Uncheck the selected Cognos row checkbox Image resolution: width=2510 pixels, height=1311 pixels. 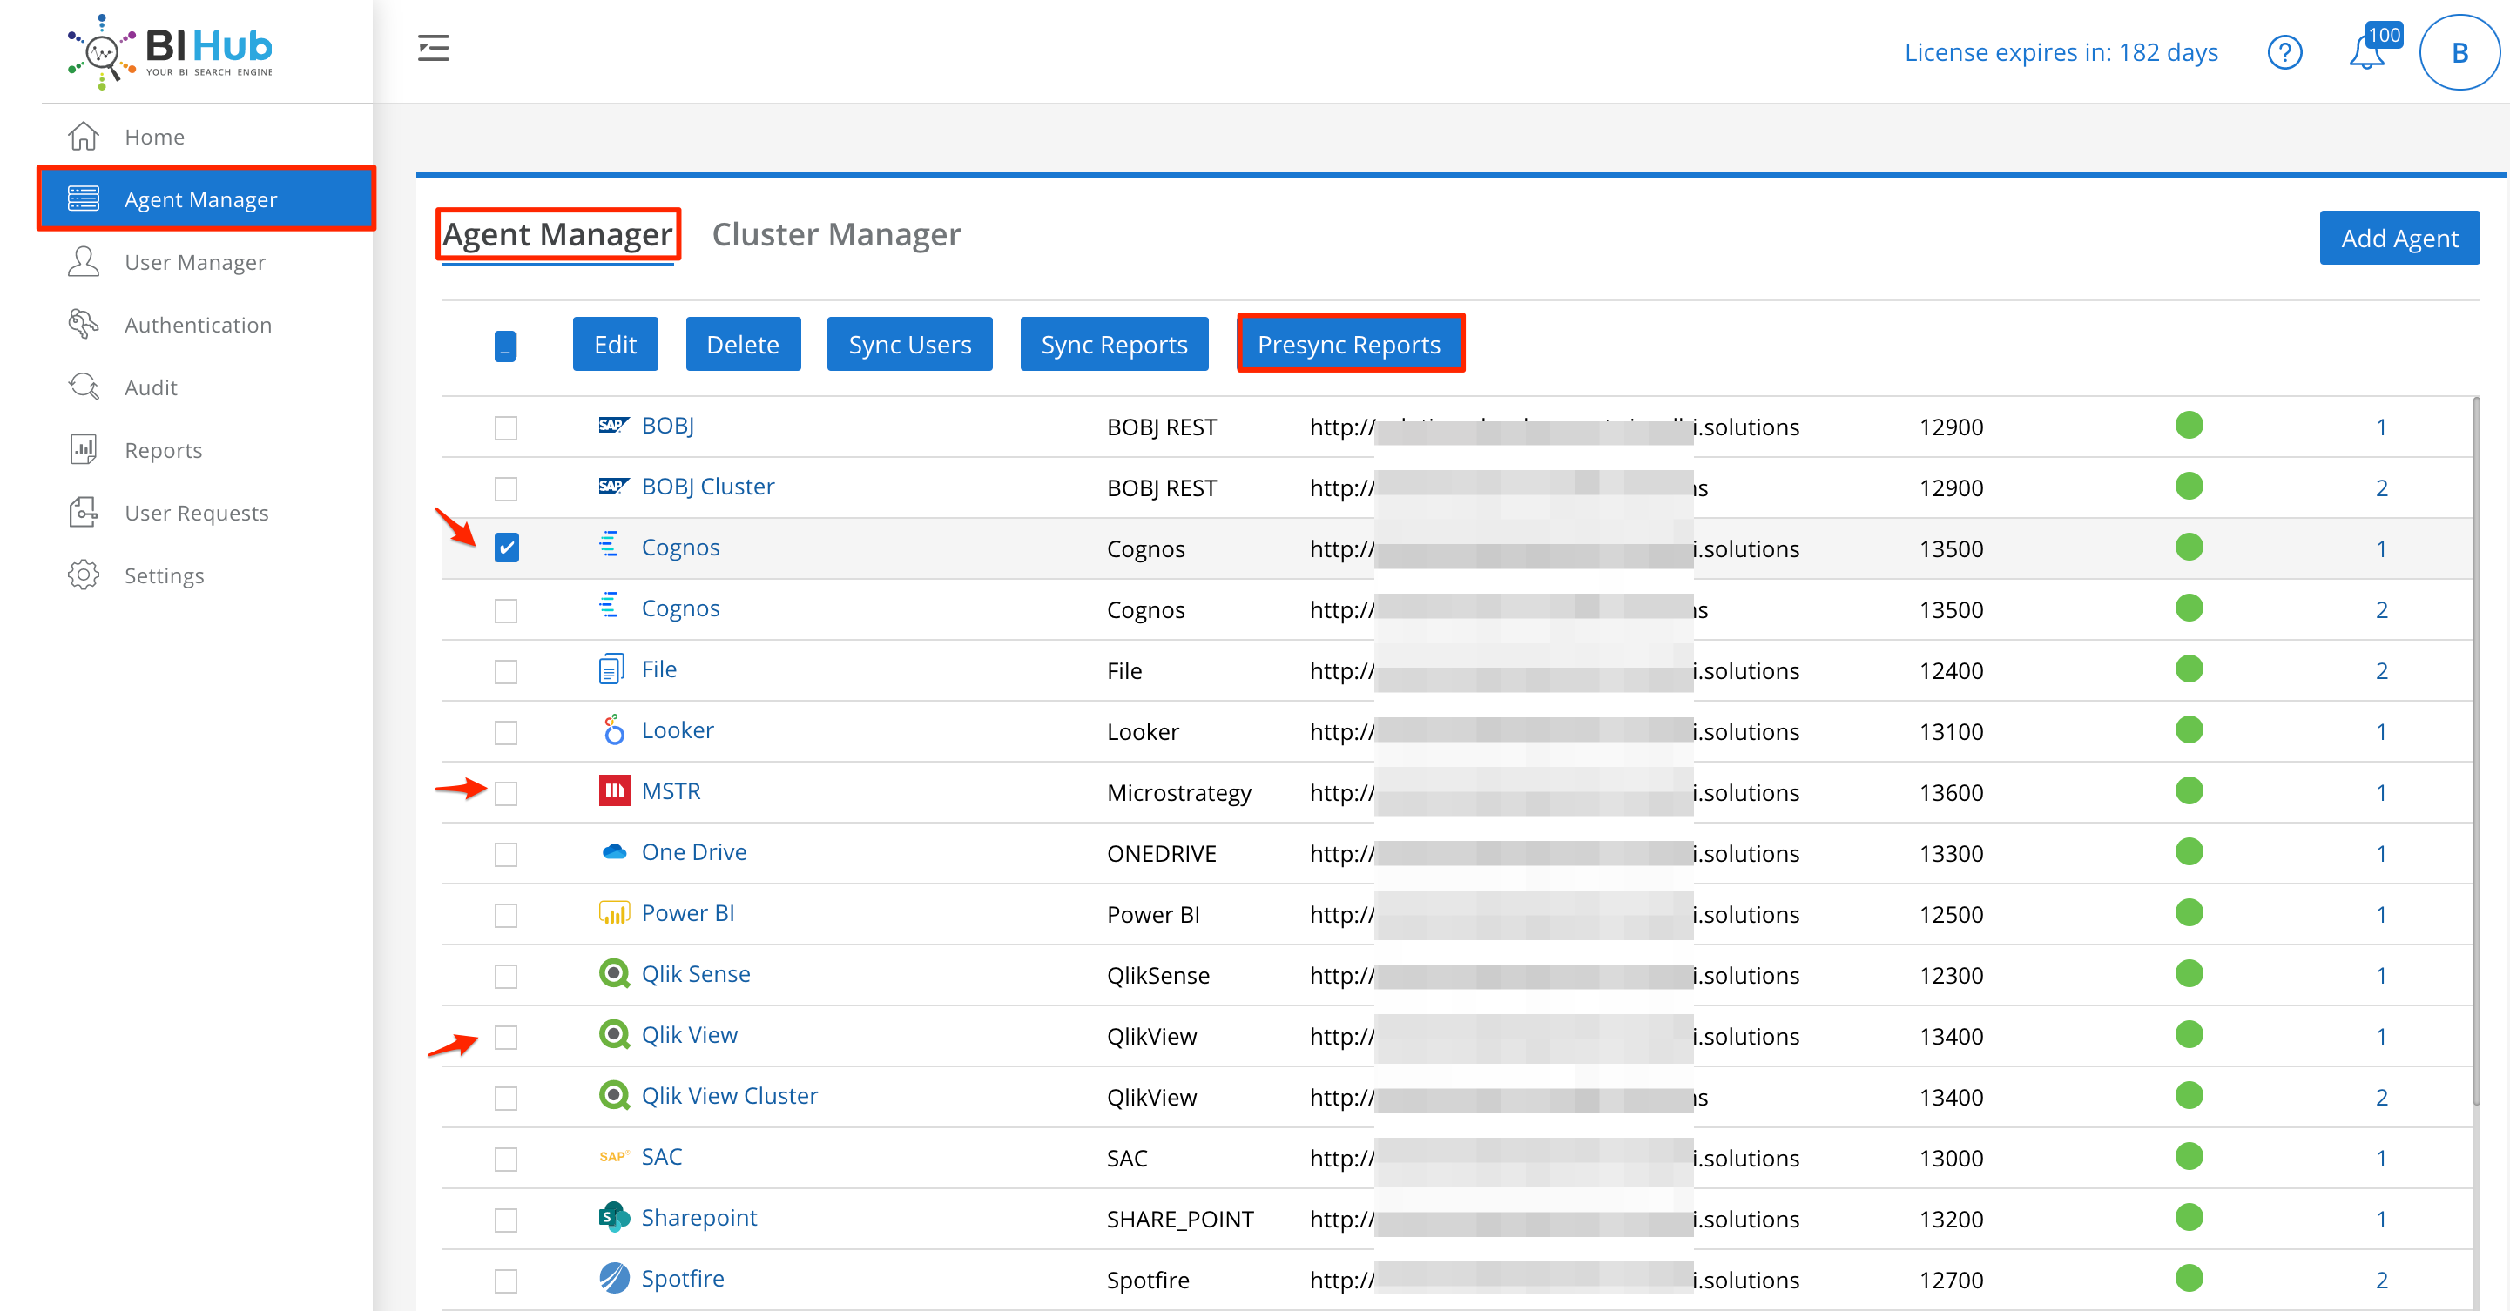click(507, 548)
